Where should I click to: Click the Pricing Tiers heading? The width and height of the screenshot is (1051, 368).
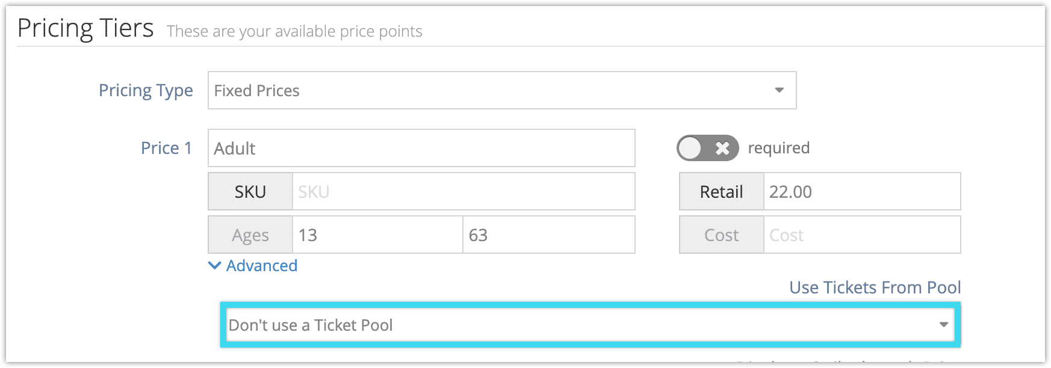(x=85, y=28)
